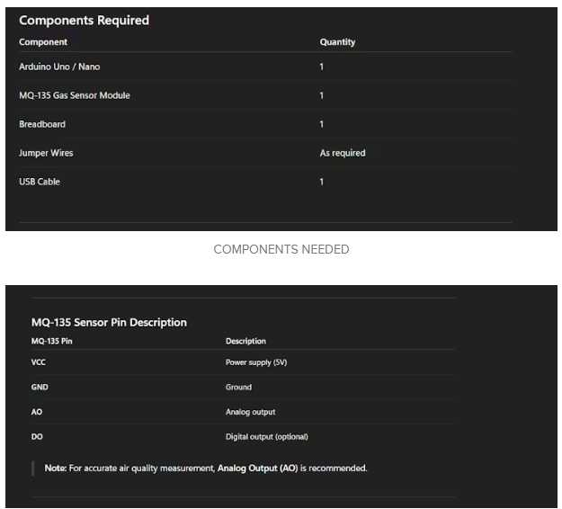Select the "GND" pin label
562x509 pixels.
pos(40,388)
